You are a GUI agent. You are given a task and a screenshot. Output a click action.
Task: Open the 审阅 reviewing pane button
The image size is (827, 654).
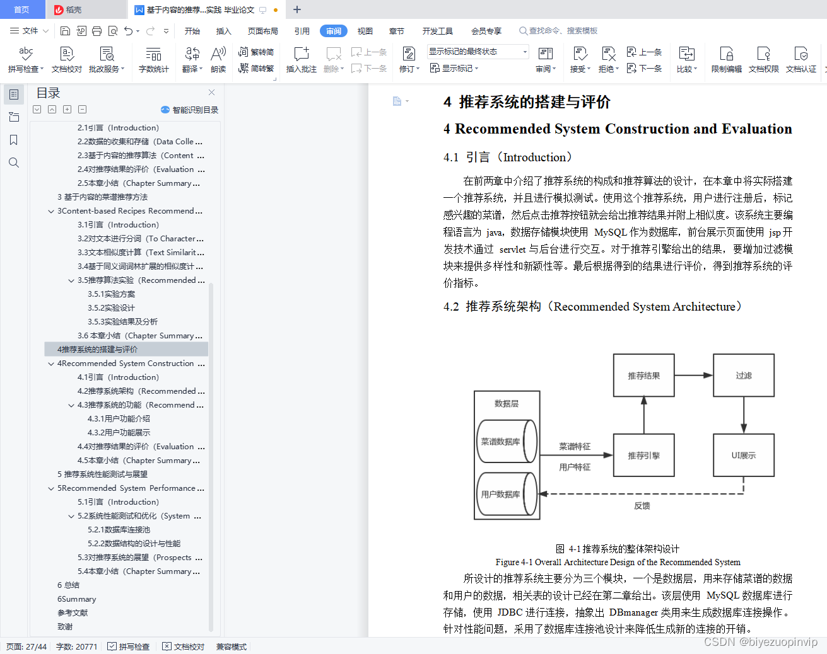(x=546, y=60)
